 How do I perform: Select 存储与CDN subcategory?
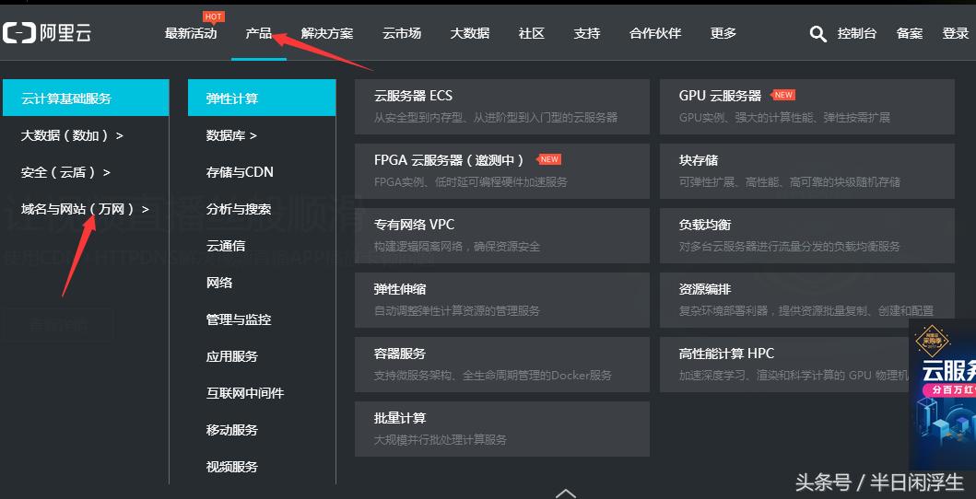coord(240,171)
